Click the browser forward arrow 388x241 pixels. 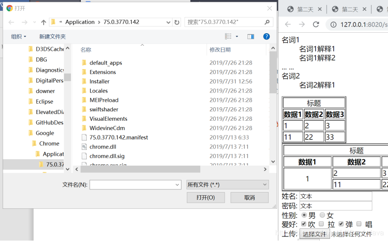(x=302, y=24)
